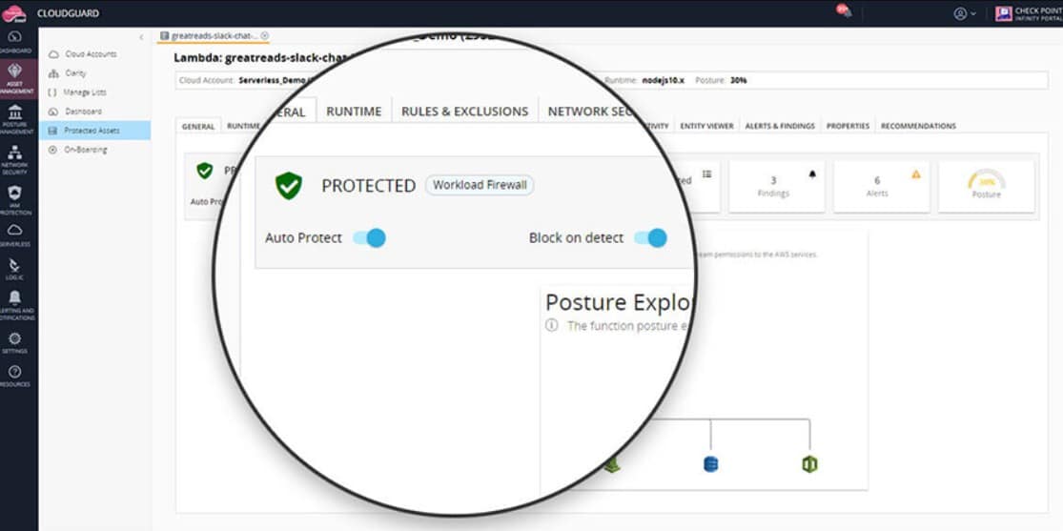Open Alerting and Notifications bell

pos(14,305)
